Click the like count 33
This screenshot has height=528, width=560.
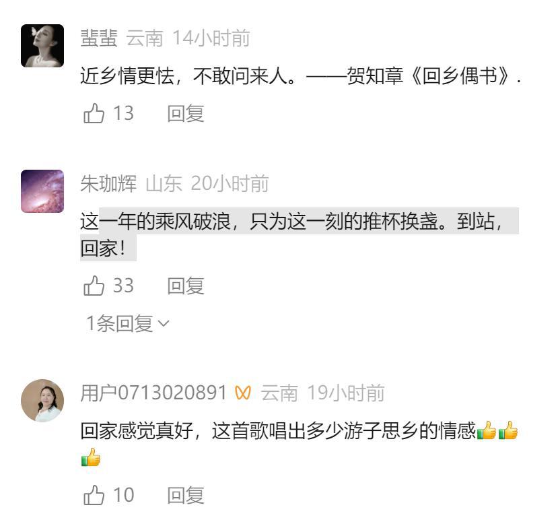(x=124, y=286)
